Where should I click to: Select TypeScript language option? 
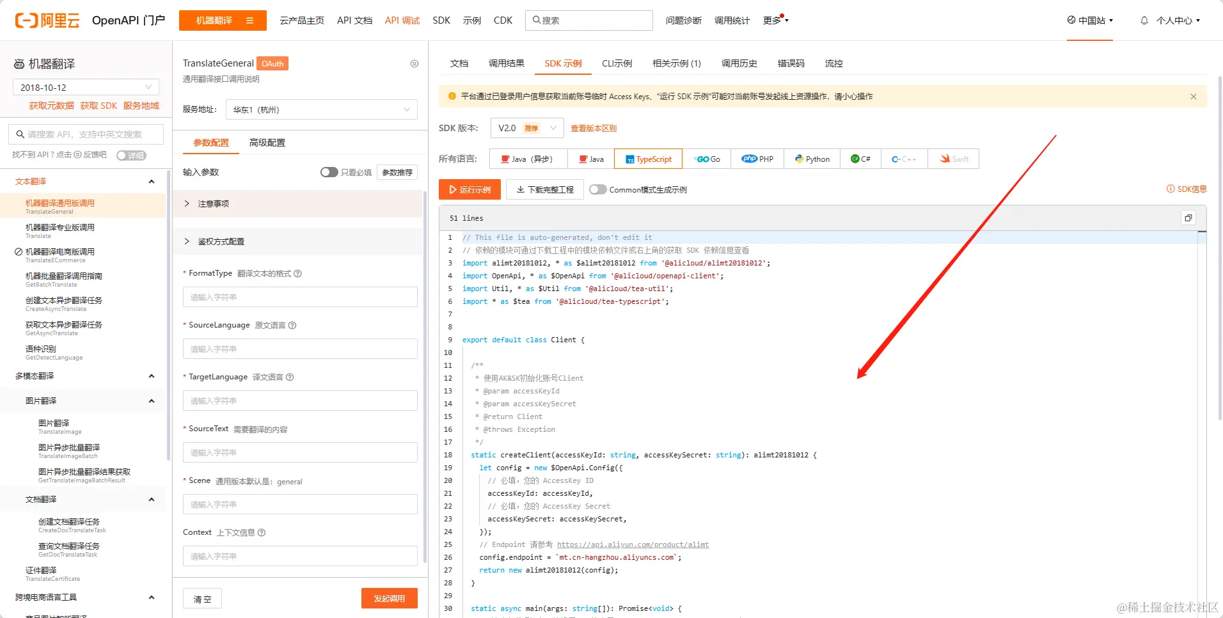tap(649, 159)
